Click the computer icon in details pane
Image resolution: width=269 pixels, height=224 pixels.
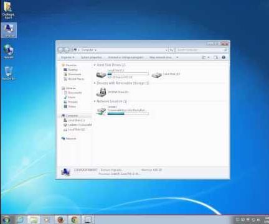[65, 172]
